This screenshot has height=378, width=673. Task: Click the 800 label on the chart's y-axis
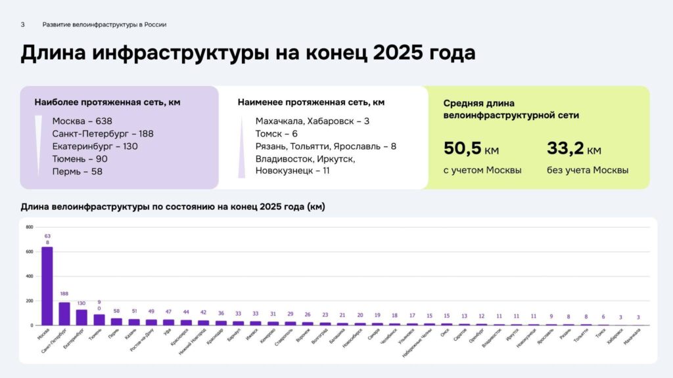point(30,227)
